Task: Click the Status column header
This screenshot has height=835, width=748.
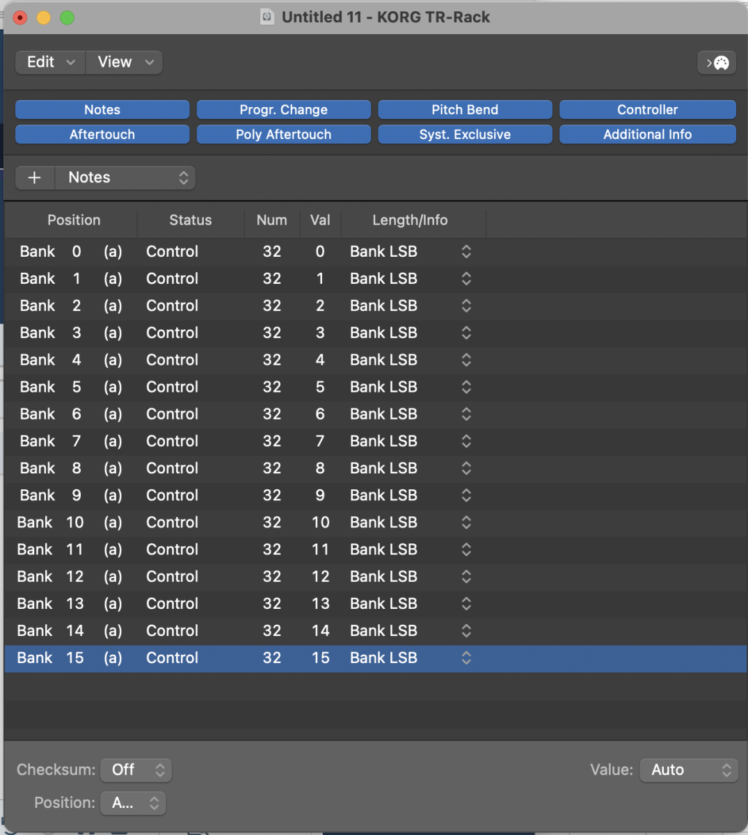Action: tap(191, 221)
